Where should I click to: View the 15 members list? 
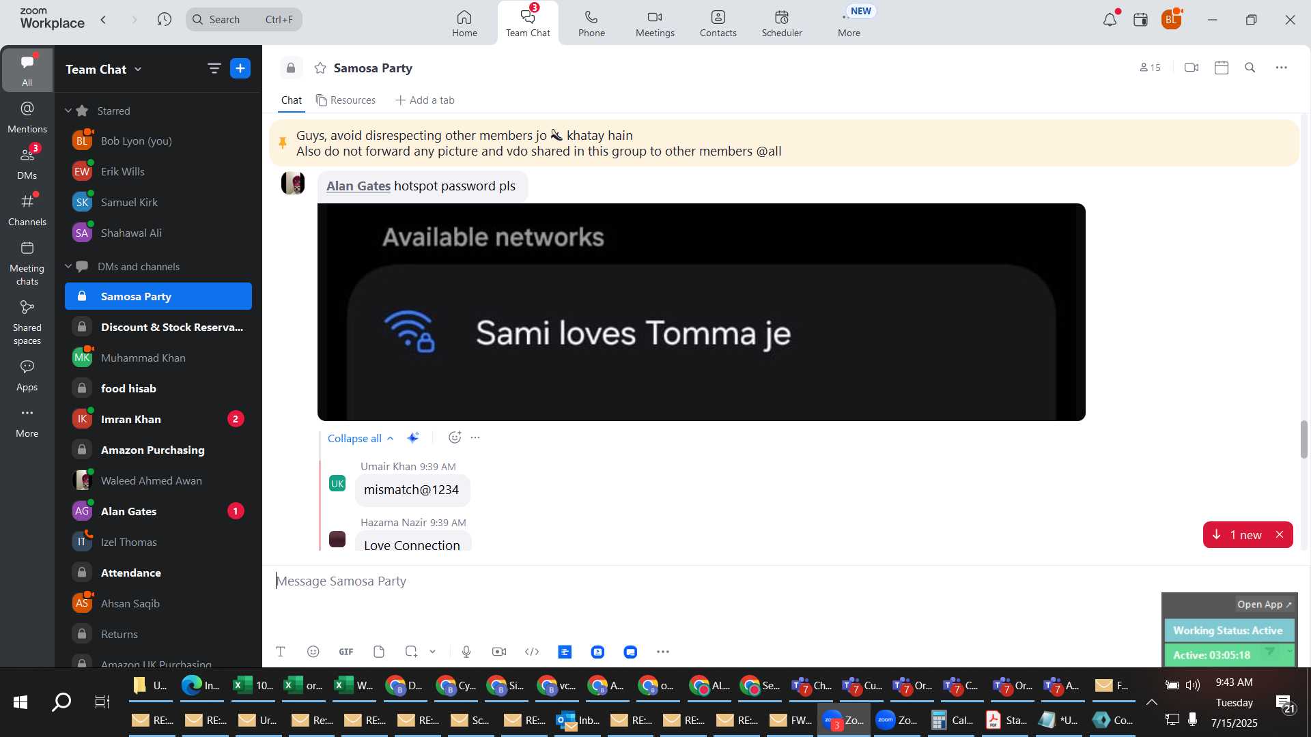point(1150,68)
